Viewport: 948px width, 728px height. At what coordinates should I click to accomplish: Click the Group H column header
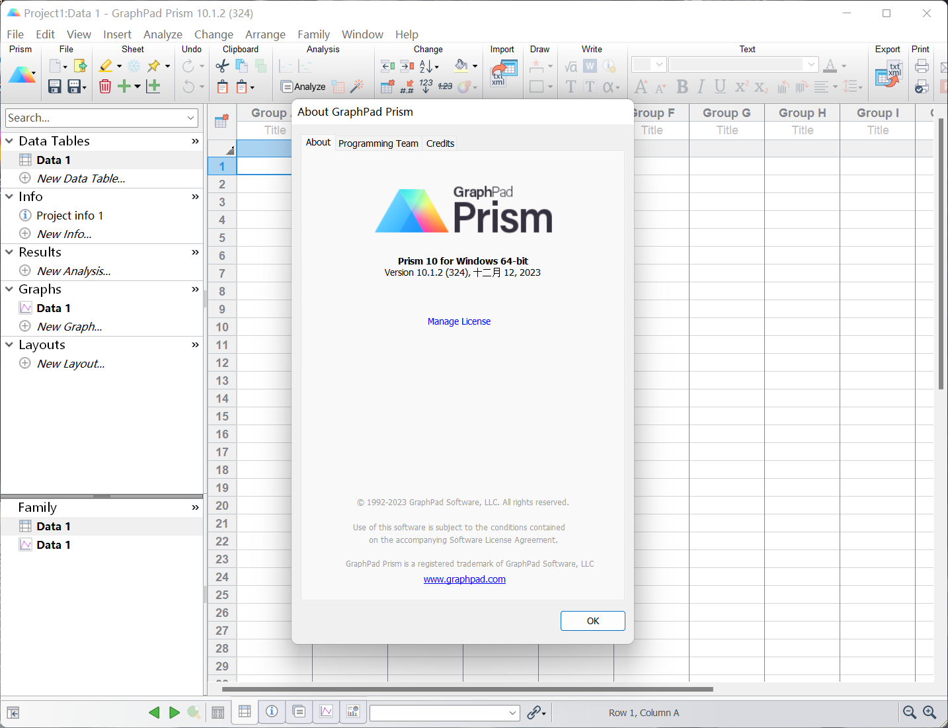click(802, 113)
